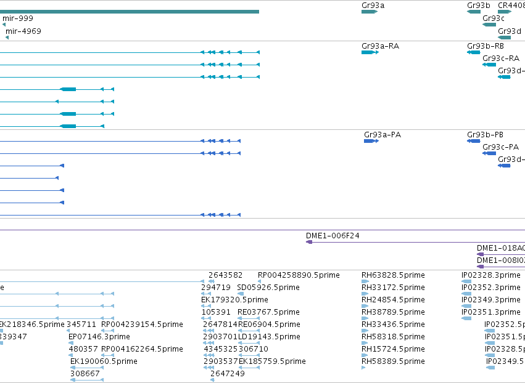Click the RH63828.5prime EST label

pyautogui.click(x=393, y=275)
